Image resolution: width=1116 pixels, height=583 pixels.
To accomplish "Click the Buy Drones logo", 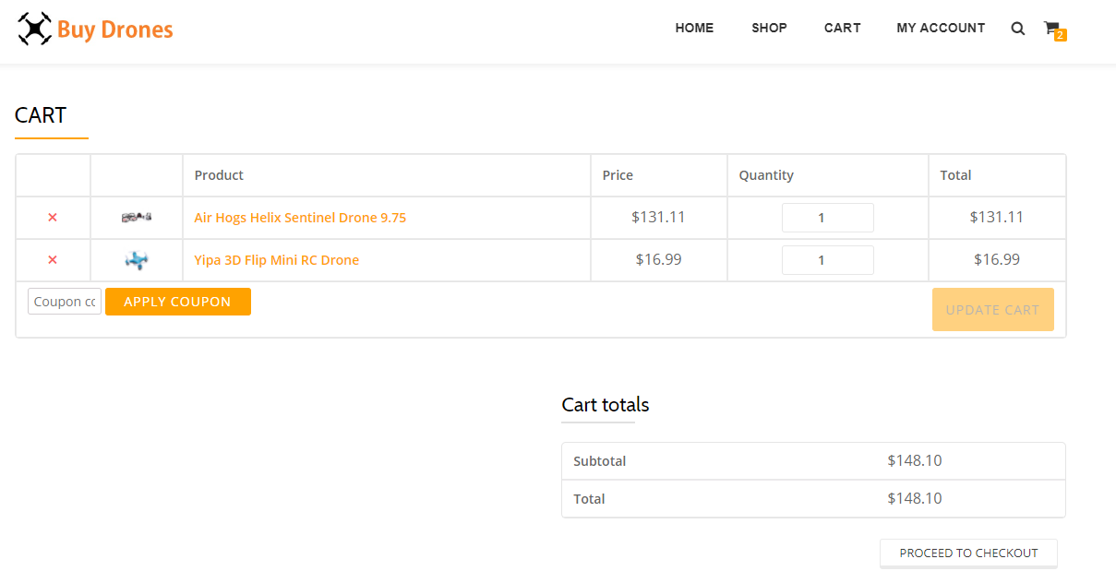I will pos(95,29).
